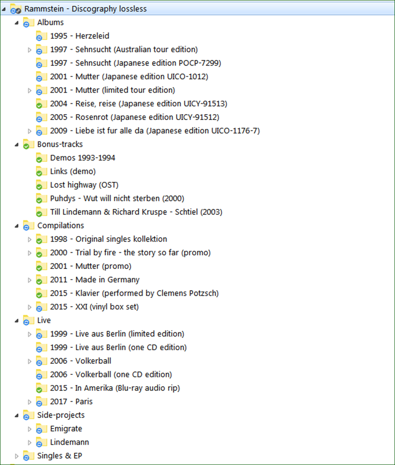Select Puhdys - Wut will nicht sterben (2000)

point(117,198)
